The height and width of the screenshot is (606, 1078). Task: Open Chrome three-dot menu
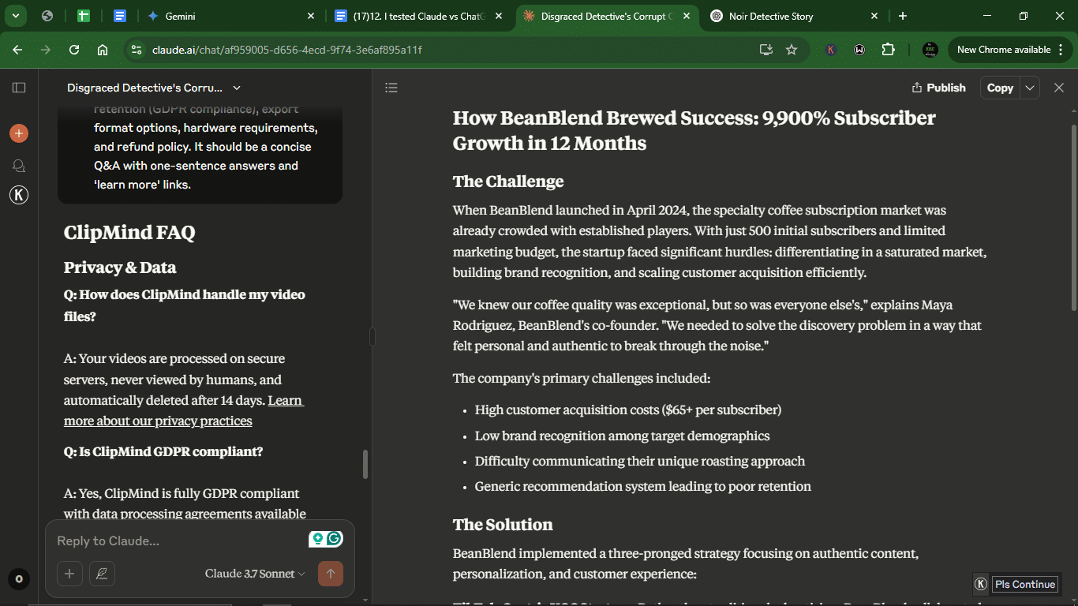(x=1060, y=50)
